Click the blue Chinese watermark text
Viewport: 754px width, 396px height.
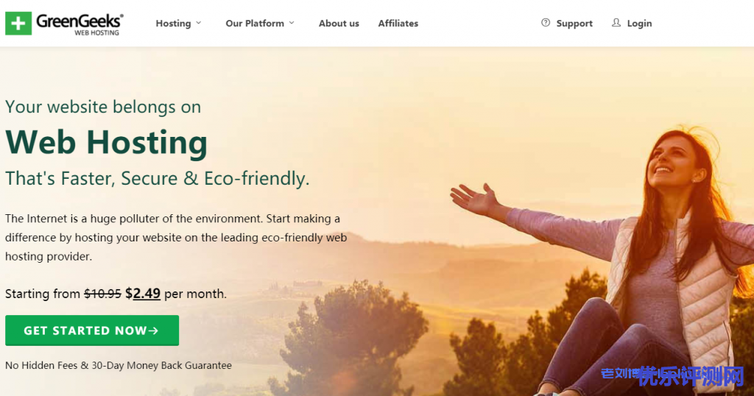pos(672,376)
